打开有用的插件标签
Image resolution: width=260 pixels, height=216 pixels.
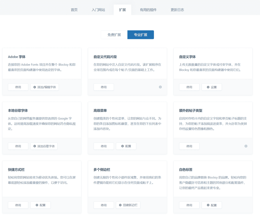point(148,9)
